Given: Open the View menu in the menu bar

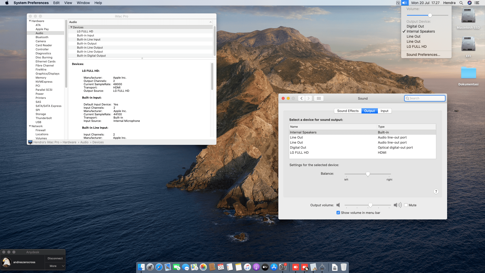Looking at the screenshot, I should coord(68,3).
